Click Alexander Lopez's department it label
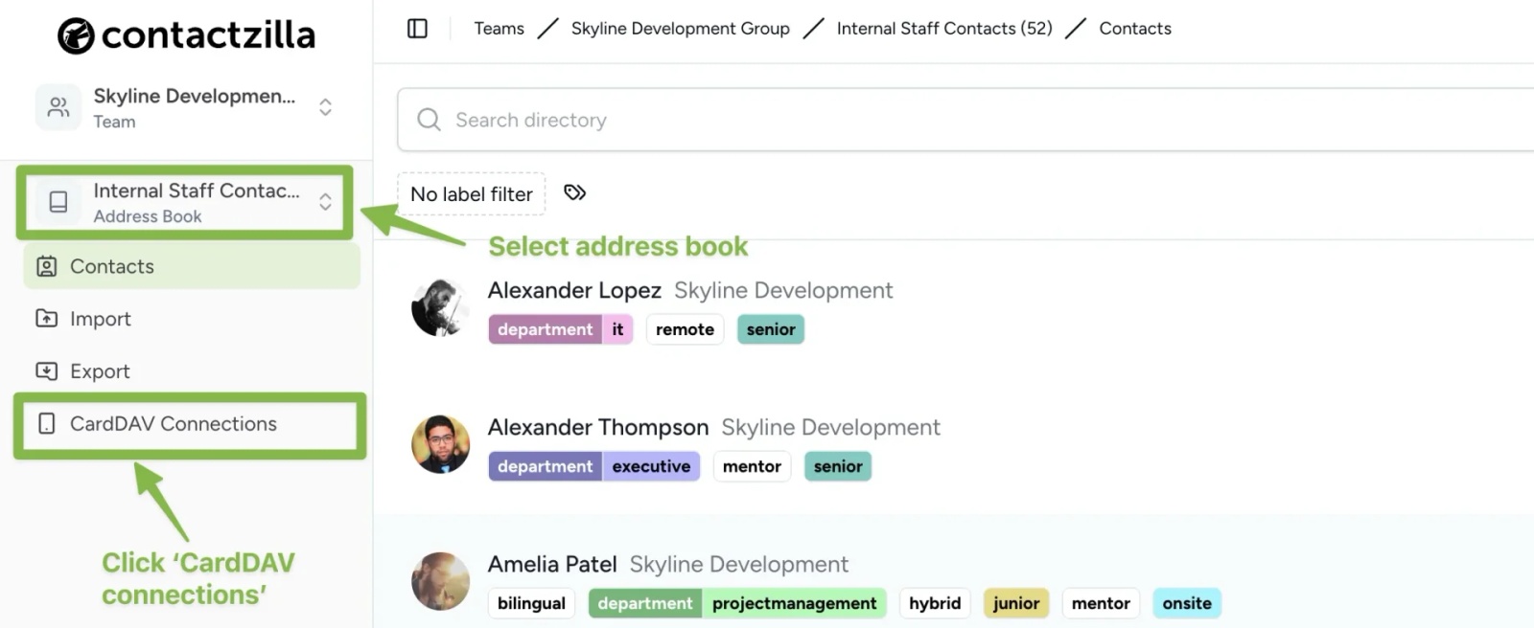 [561, 329]
